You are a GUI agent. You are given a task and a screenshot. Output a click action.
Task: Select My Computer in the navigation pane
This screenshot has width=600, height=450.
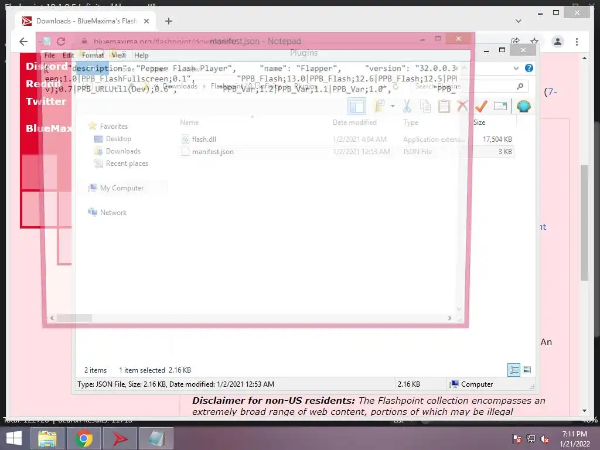click(122, 188)
